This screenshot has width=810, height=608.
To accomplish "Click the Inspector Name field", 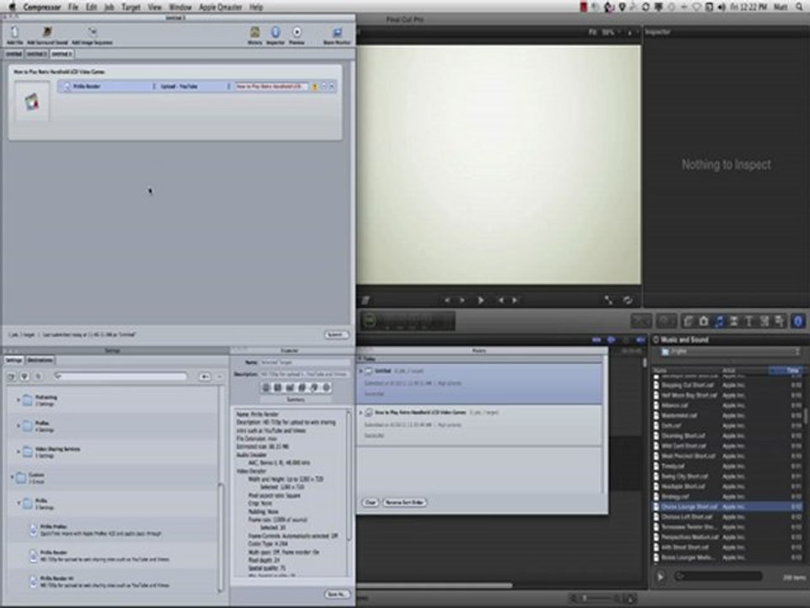I will (304, 362).
